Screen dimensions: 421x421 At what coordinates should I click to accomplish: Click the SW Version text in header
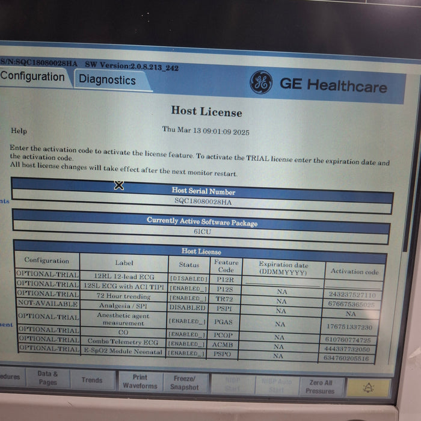[x=132, y=66]
